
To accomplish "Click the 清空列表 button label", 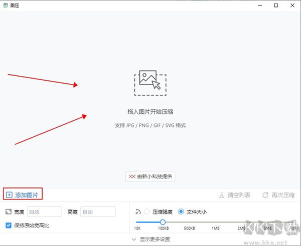I will 239,195.
